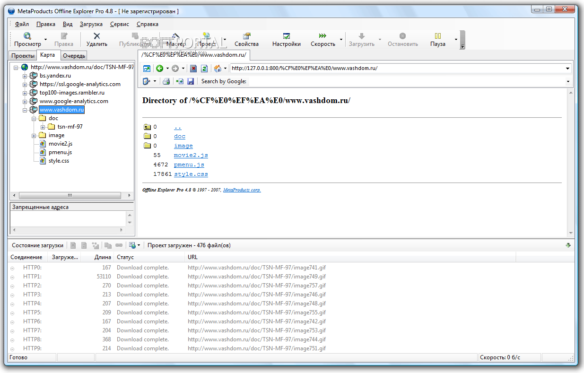The height and width of the screenshot is (373, 584).
Task: Open the Сервис menu
Action: (120, 24)
